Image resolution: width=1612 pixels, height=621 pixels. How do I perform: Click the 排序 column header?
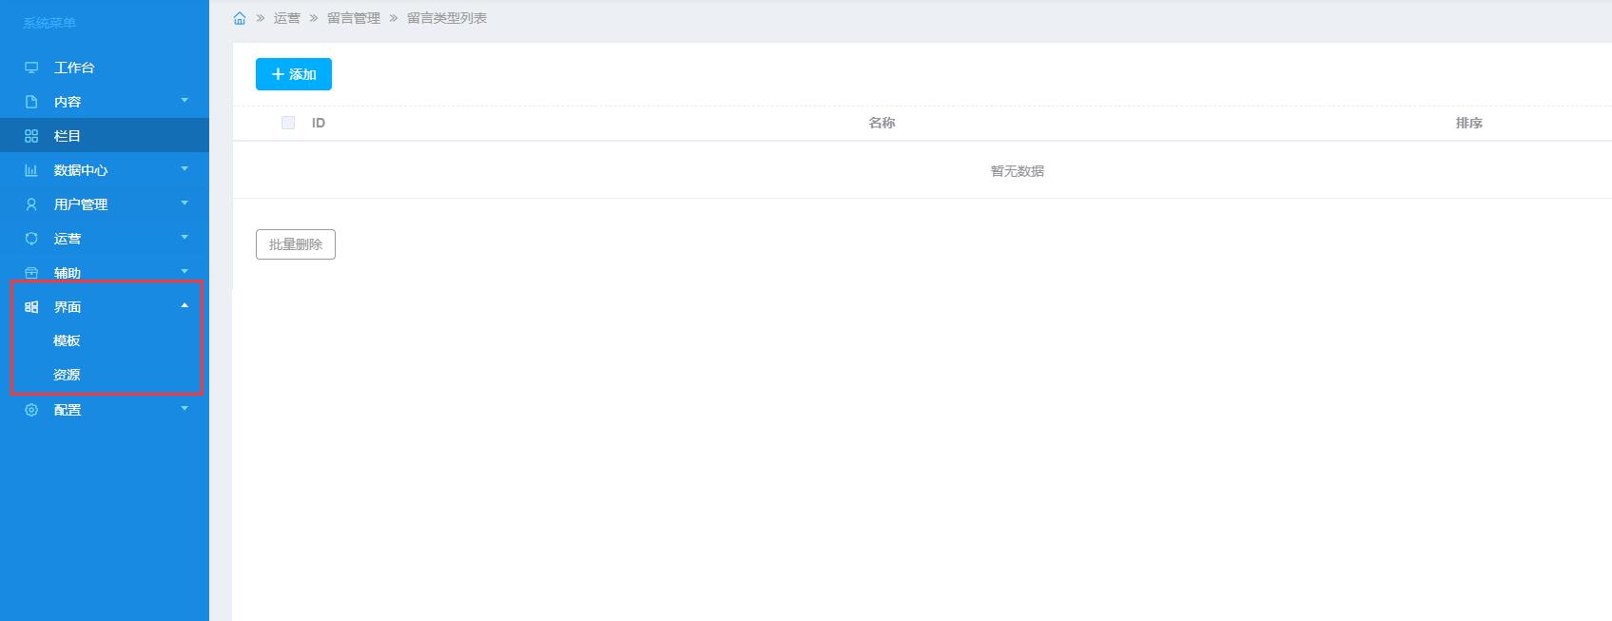click(1469, 123)
